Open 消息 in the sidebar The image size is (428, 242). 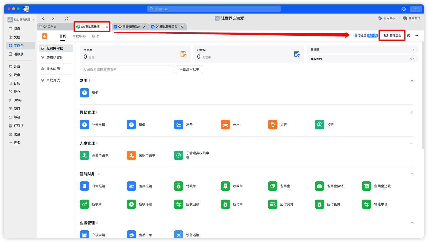click(21, 29)
